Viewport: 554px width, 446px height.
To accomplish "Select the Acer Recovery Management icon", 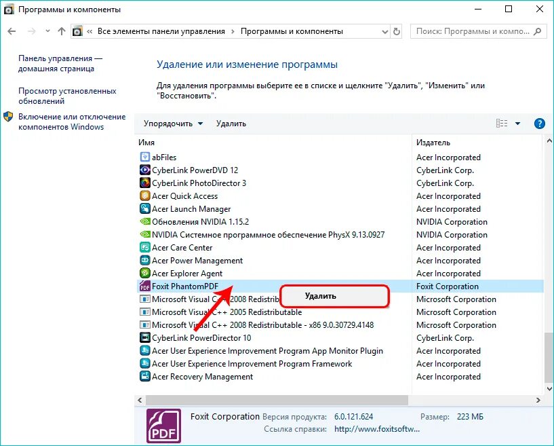I will point(145,376).
